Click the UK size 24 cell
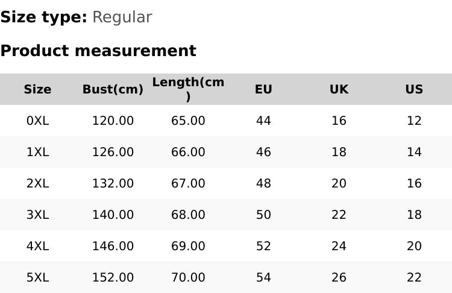Screen dimensions: 452x293 tap(339, 246)
